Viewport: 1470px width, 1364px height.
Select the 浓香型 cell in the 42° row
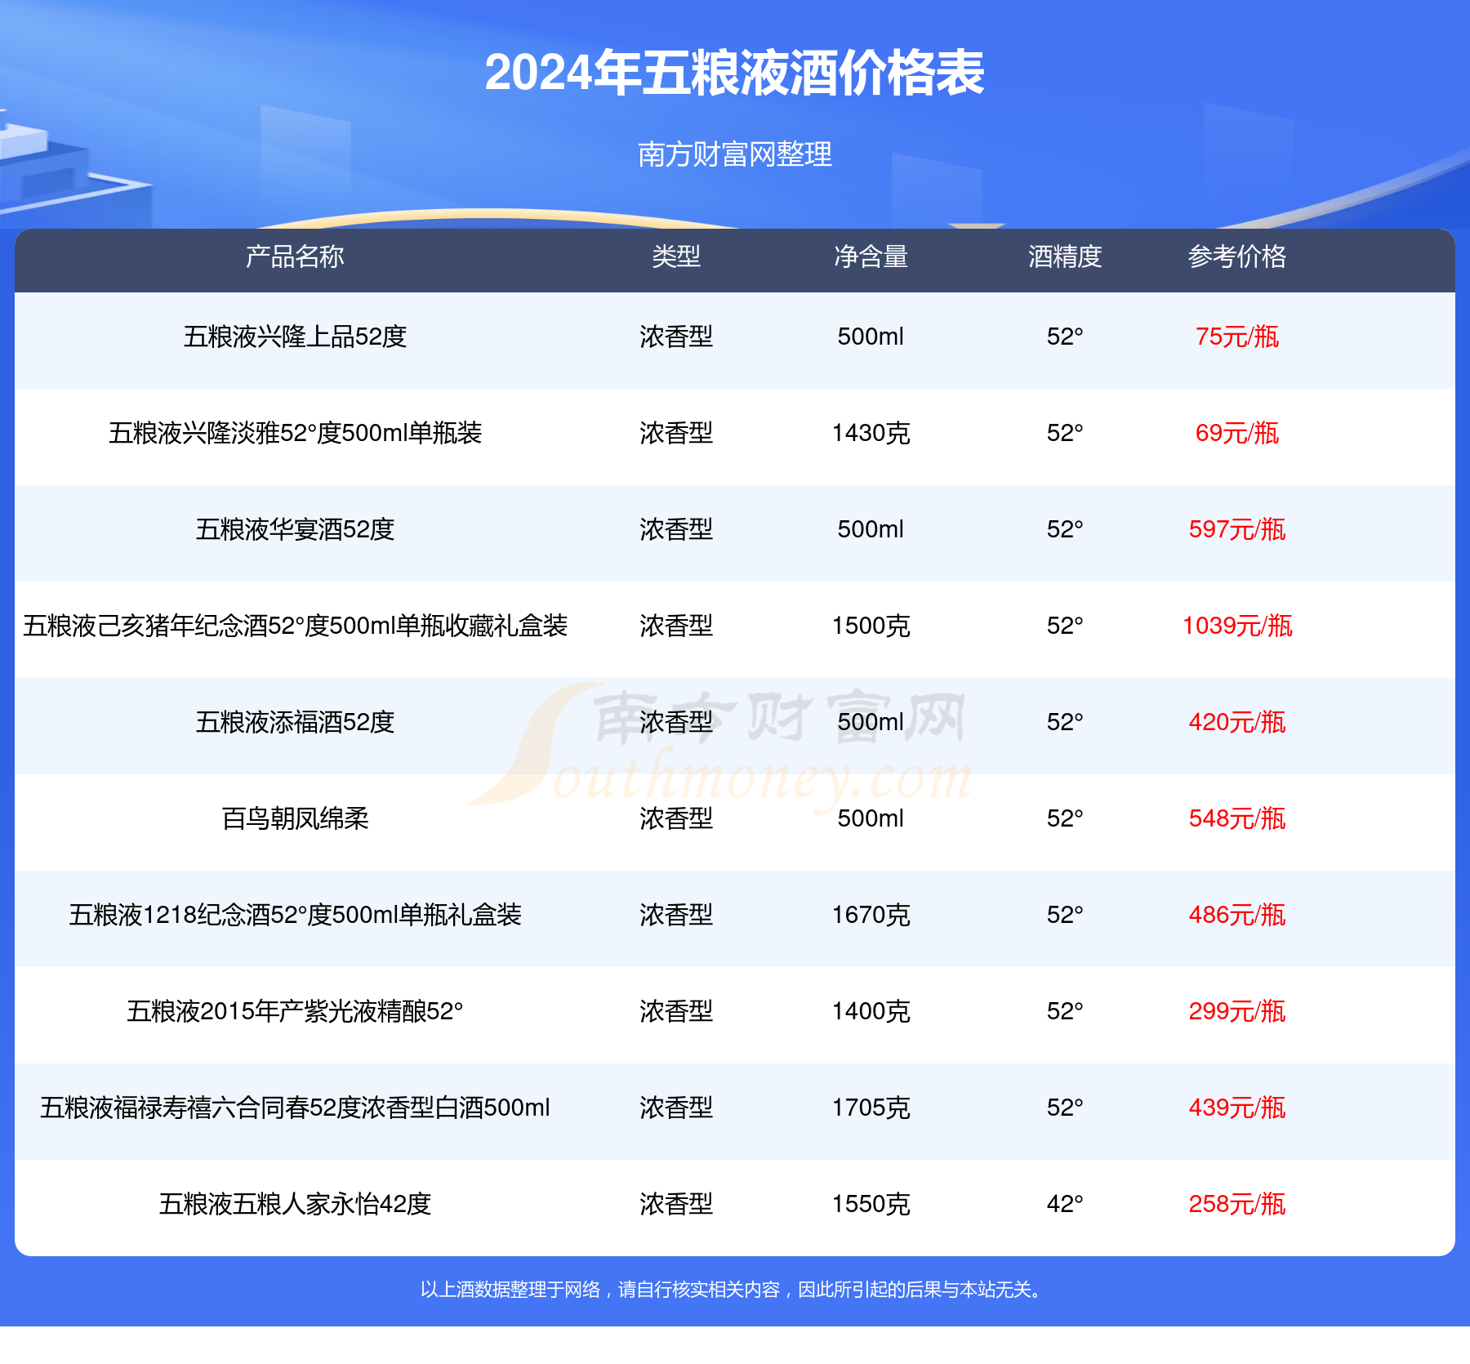pyautogui.click(x=676, y=1204)
